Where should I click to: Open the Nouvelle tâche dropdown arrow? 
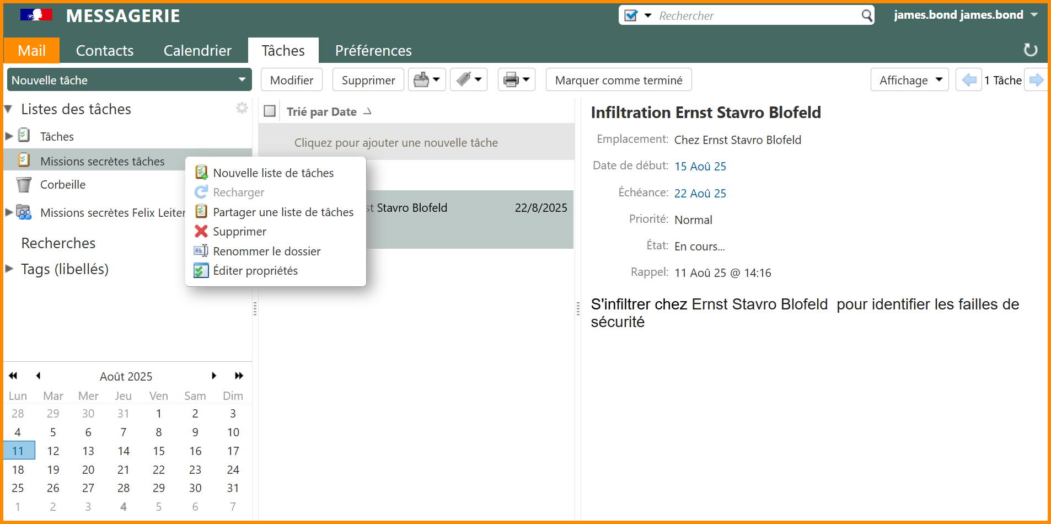(242, 80)
